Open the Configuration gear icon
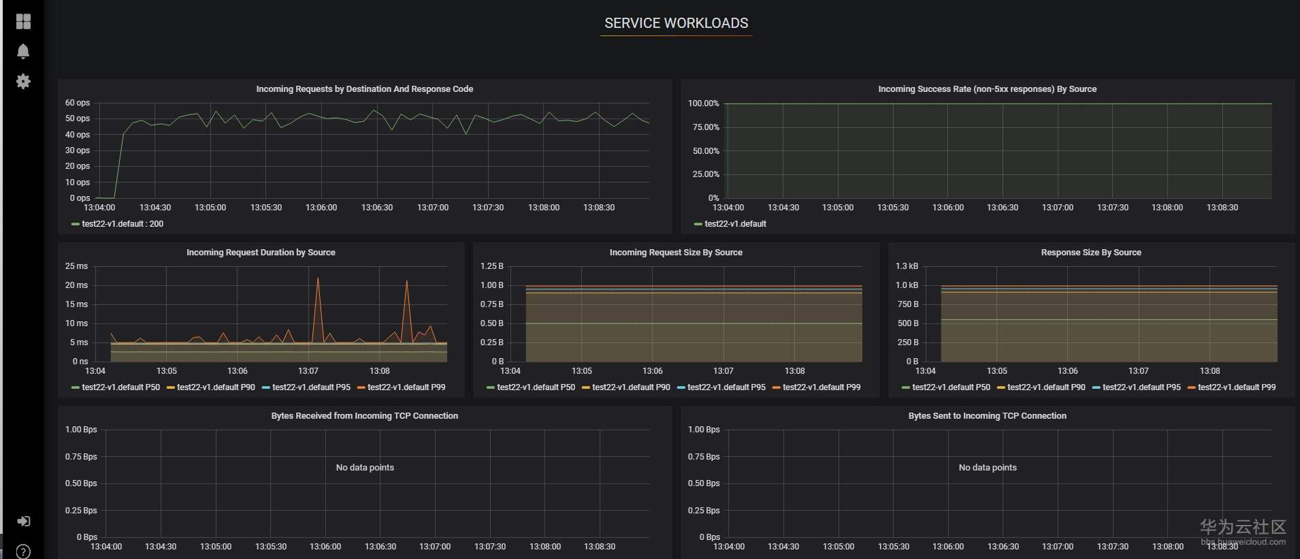 point(23,82)
